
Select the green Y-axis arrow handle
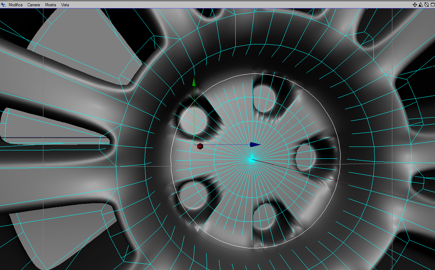click(194, 82)
